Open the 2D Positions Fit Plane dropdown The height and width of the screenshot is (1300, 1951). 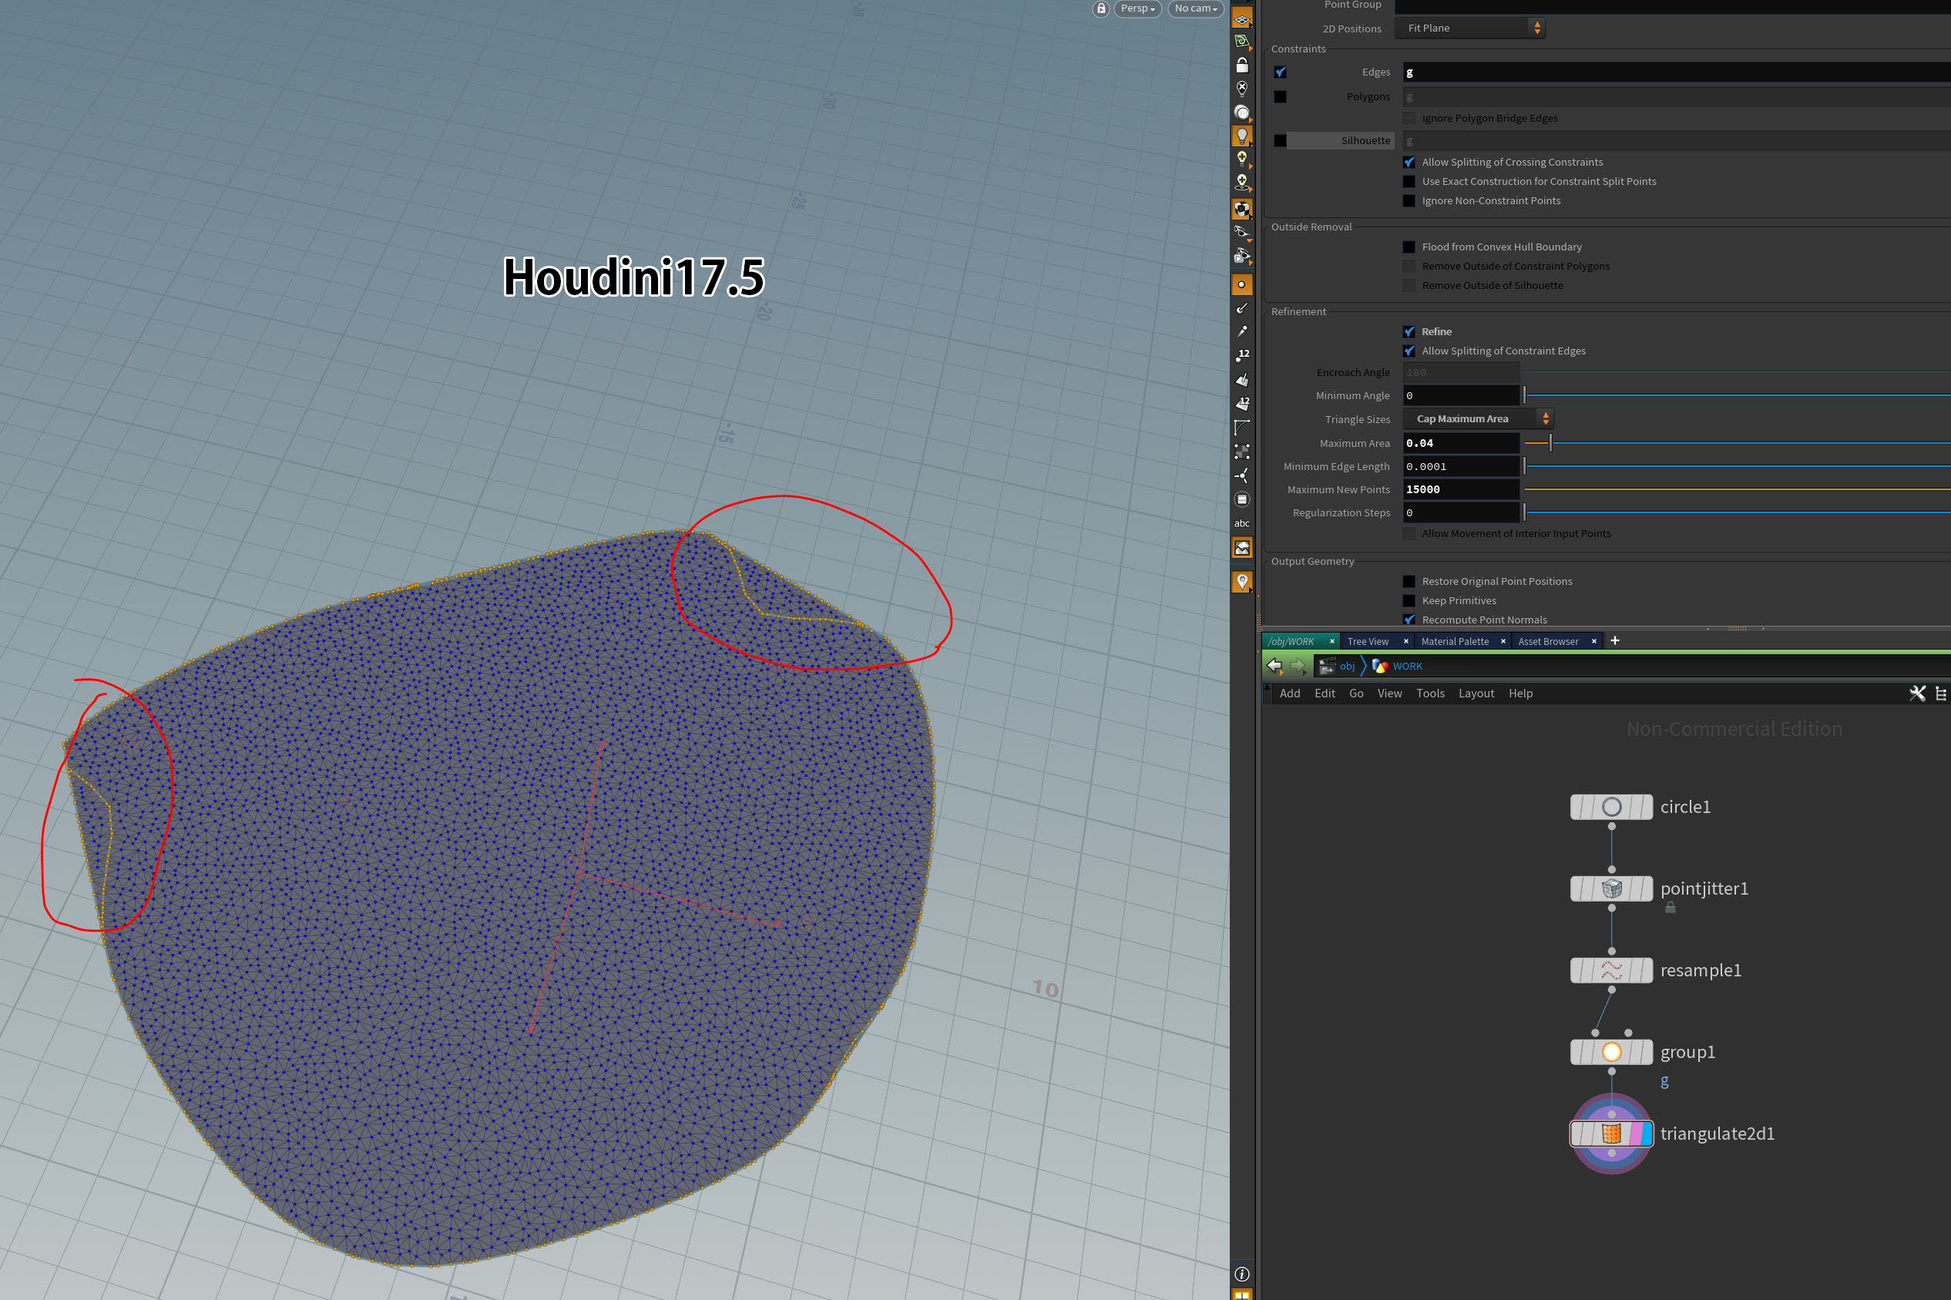coord(1470,29)
